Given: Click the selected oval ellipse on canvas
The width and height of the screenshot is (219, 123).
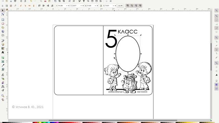Looking at the screenshot, I should click(128, 54).
